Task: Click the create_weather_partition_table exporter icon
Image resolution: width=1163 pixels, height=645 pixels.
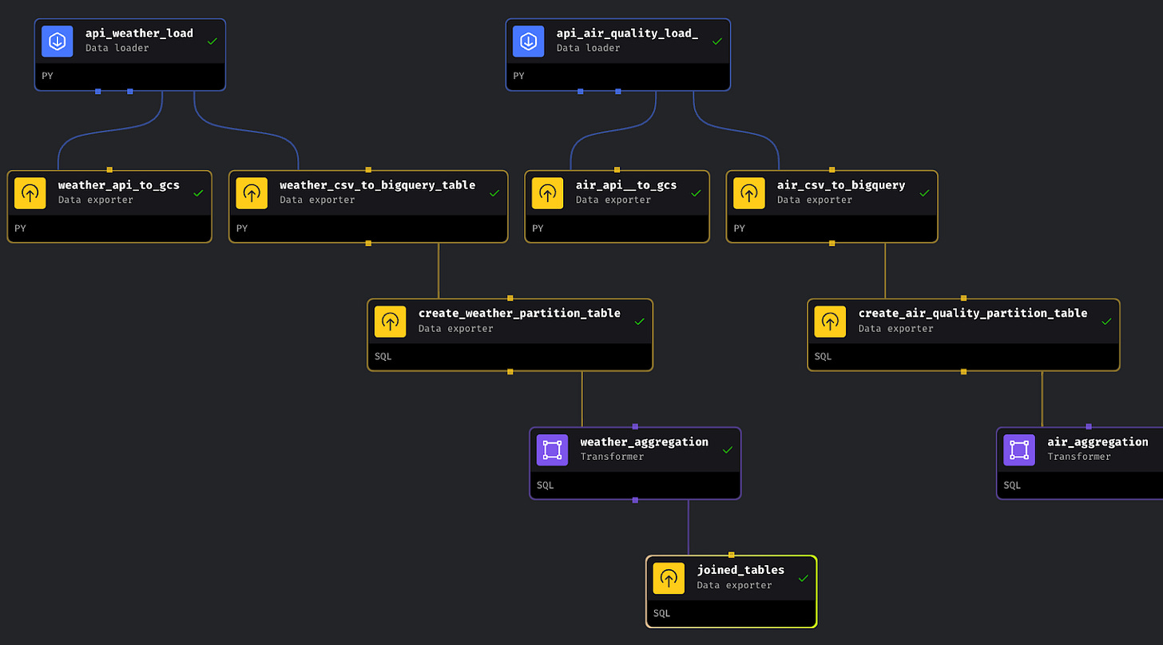Action: 391,322
